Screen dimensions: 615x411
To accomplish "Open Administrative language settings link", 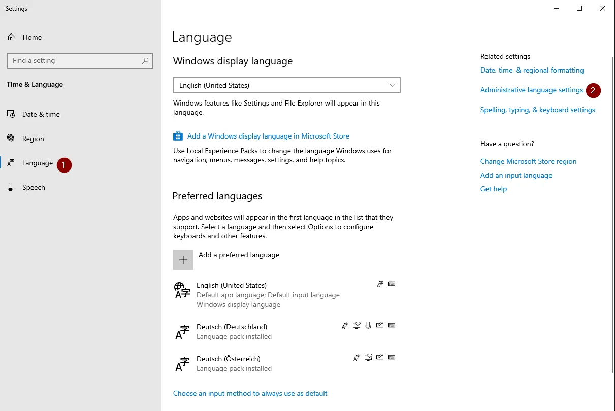I will click(531, 90).
